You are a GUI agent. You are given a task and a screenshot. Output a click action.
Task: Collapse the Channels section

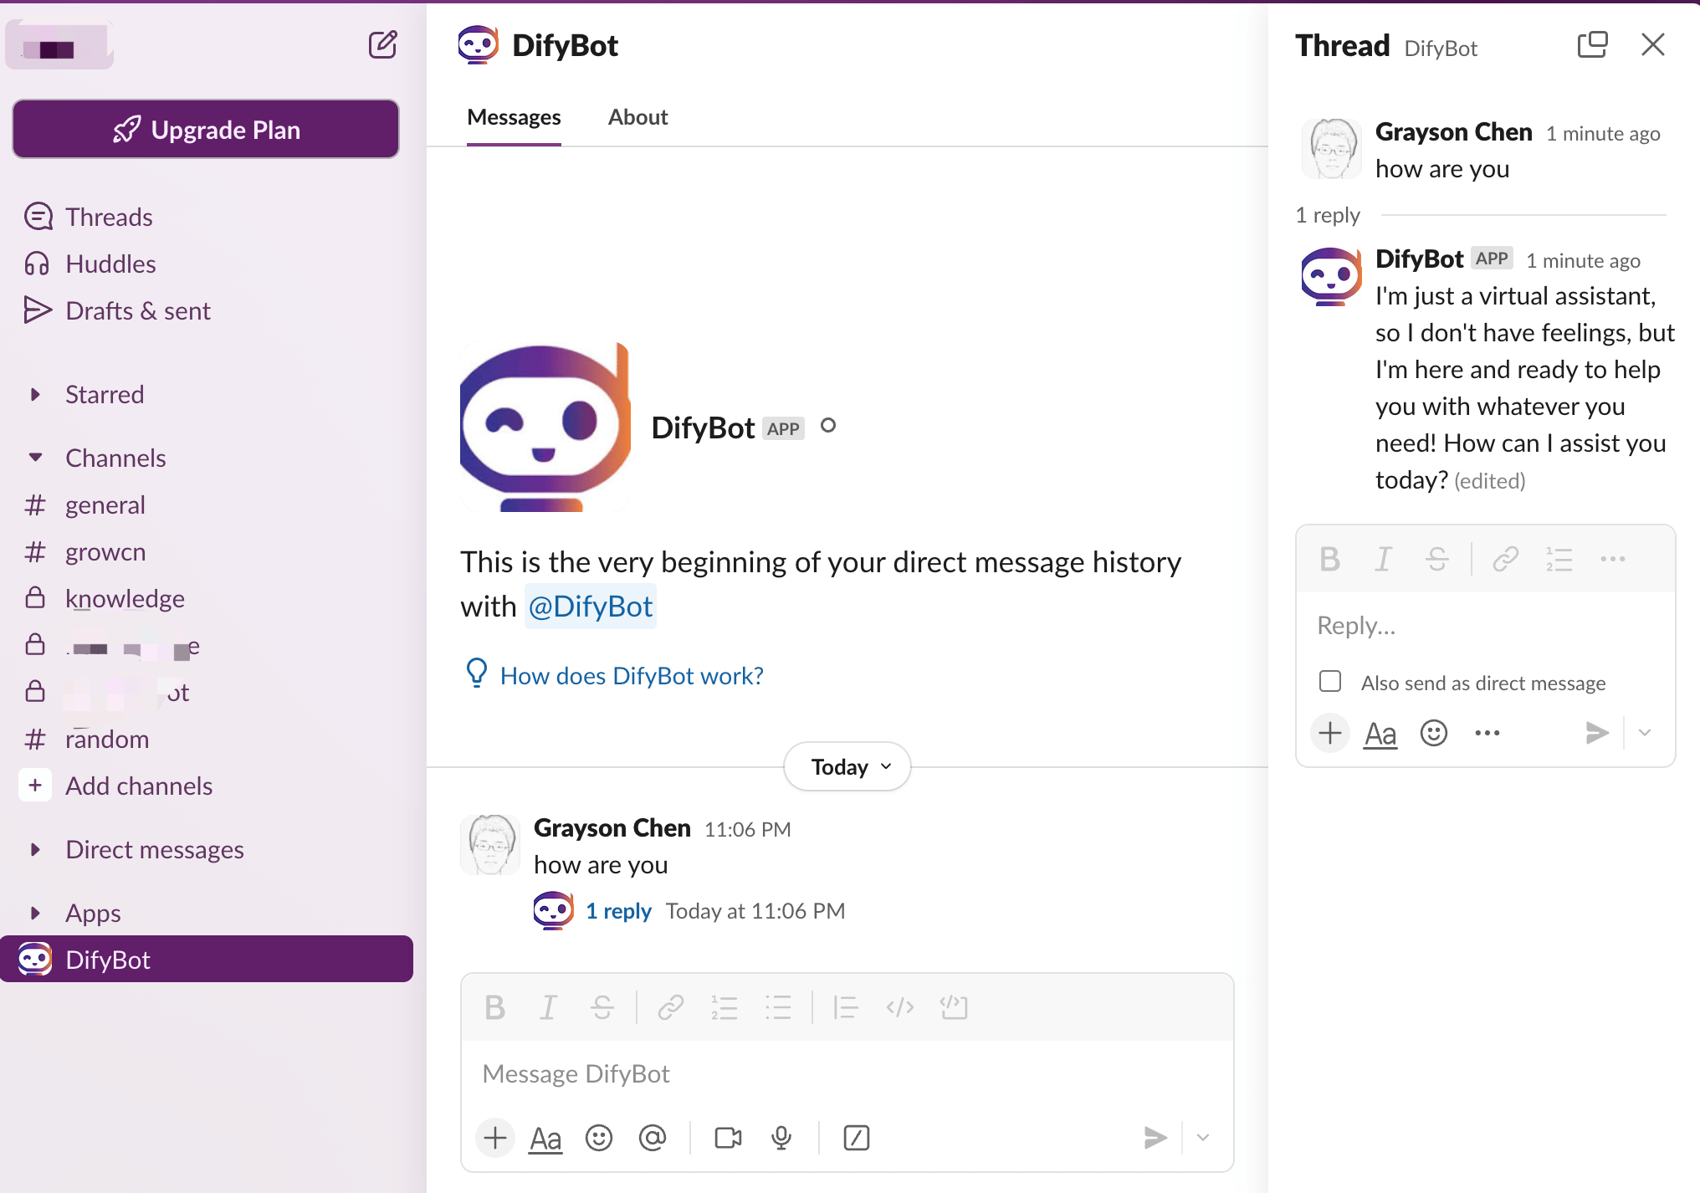[x=35, y=458]
